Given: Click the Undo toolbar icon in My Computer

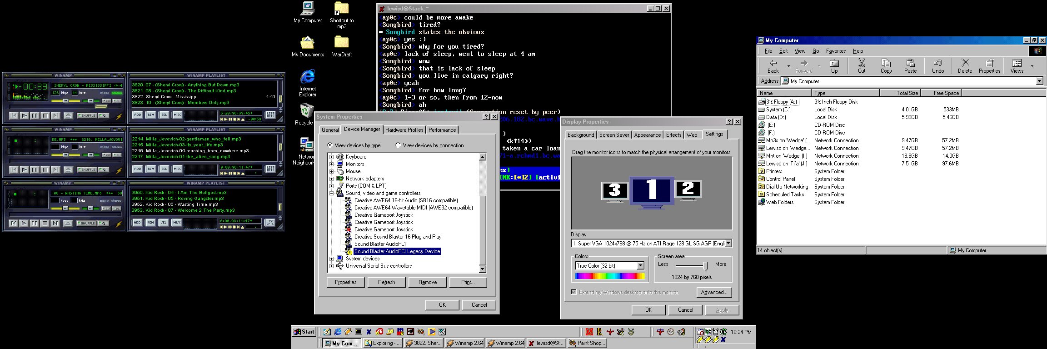Looking at the screenshot, I should (938, 66).
